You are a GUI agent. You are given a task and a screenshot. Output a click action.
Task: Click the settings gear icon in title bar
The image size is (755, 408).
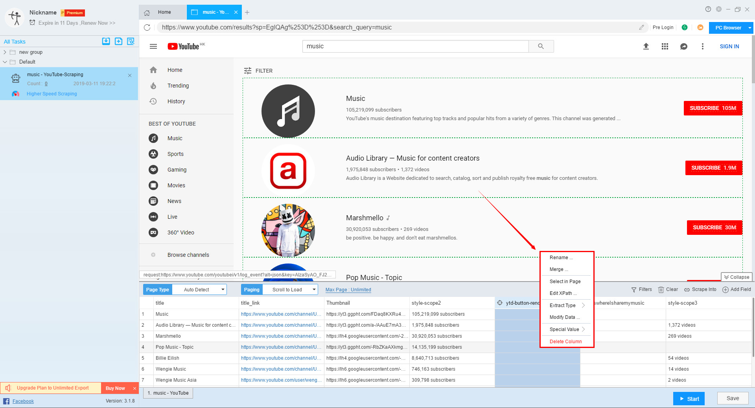[719, 9]
